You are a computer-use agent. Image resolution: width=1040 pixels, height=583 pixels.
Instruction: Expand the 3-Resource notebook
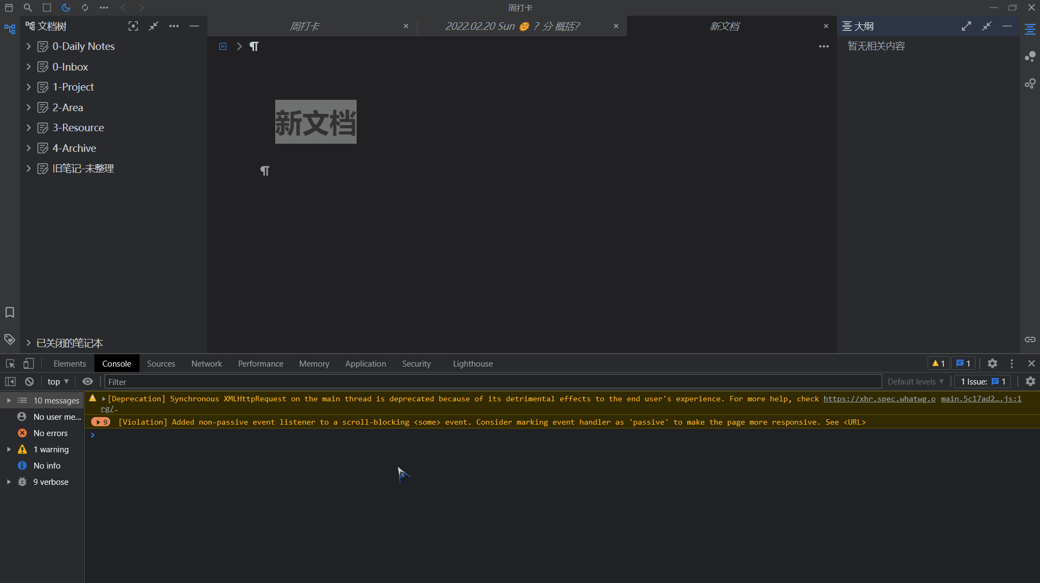[x=29, y=128]
